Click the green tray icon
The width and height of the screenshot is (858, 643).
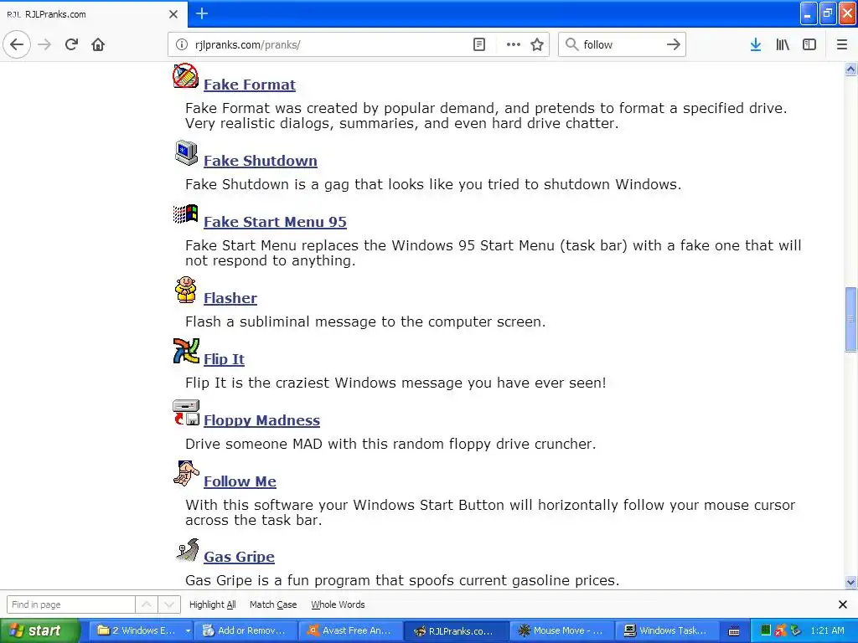click(766, 630)
